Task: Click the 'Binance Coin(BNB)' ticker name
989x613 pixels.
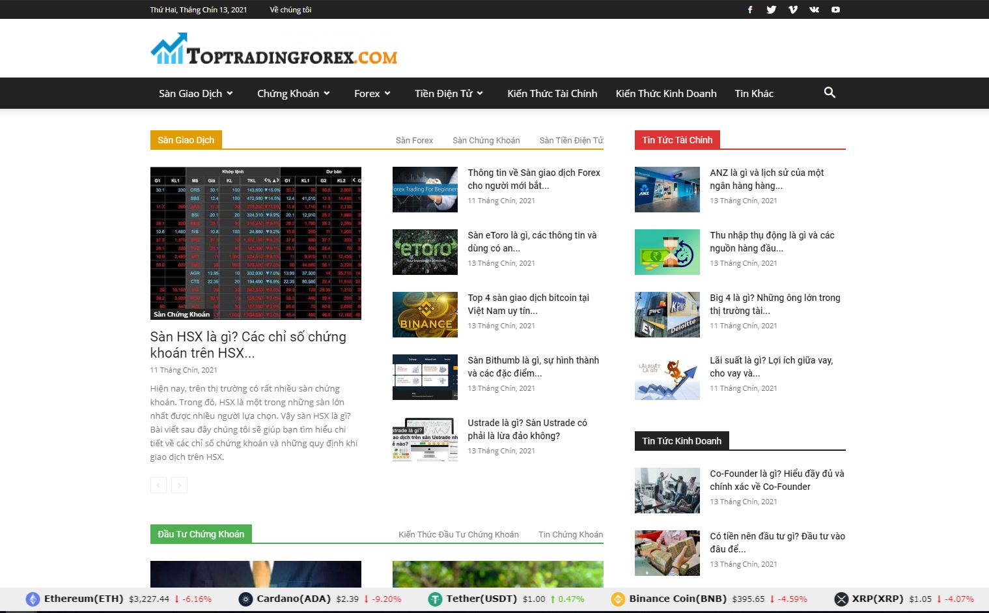Action: click(x=678, y=599)
